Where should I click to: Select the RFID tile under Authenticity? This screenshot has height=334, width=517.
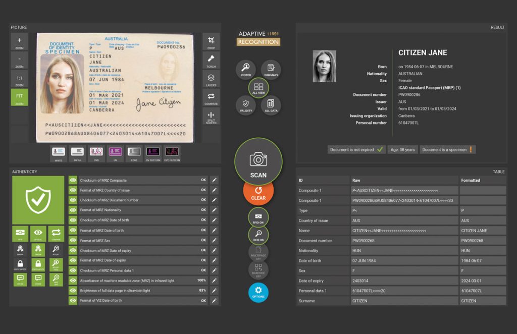pos(20,234)
